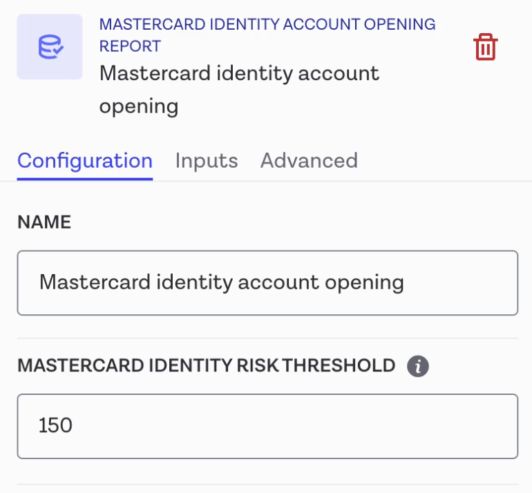Click into the risk threshold input field
532x493 pixels.
coord(267,425)
